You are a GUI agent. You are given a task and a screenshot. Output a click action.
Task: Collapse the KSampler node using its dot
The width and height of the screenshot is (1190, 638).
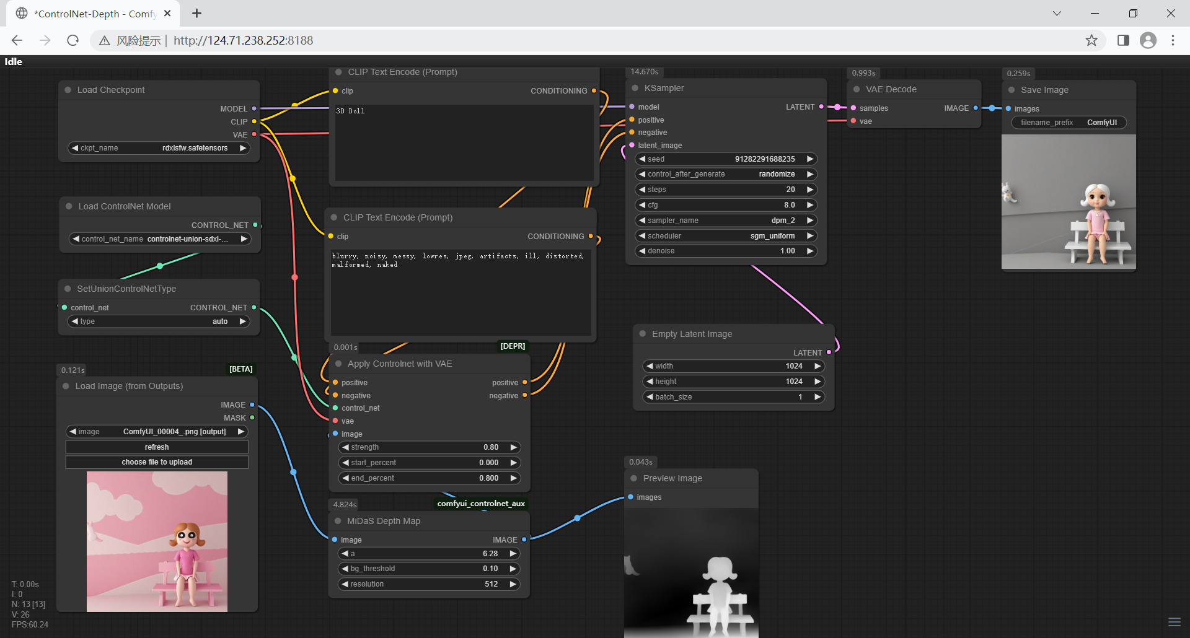pos(635,88)
